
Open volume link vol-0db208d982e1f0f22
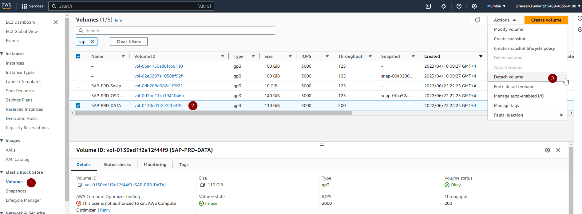[x=159, y=86]
